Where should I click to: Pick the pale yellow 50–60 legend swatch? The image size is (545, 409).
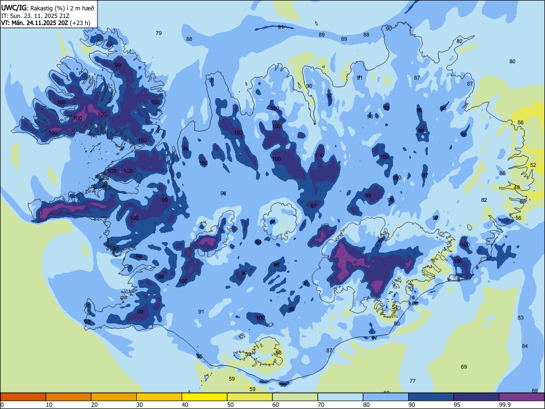pos(250,397)
